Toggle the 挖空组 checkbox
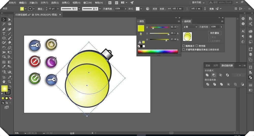Screen dimensions: 254x136 tap(197, 46)
